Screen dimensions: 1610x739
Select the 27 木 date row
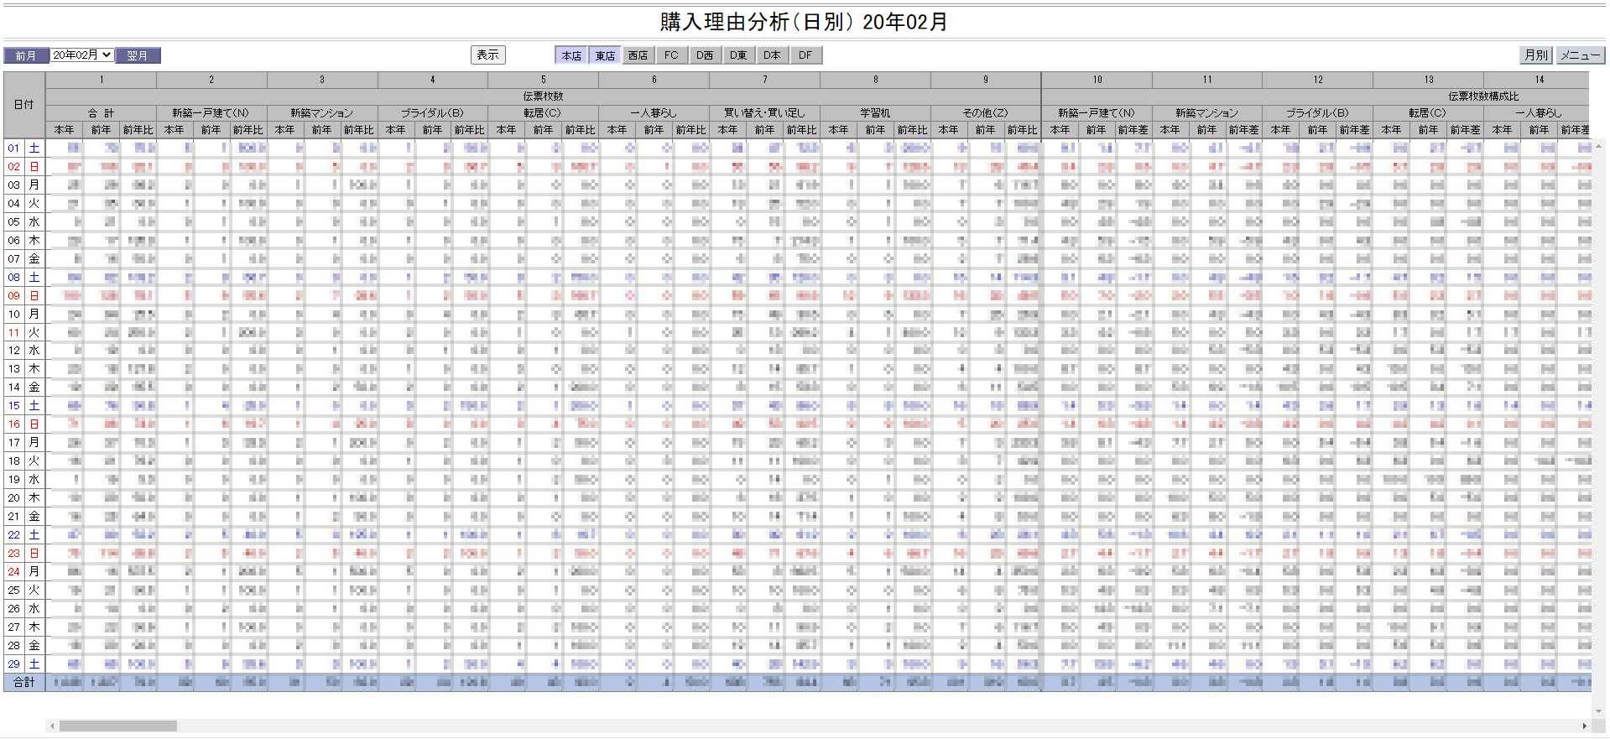24,627
